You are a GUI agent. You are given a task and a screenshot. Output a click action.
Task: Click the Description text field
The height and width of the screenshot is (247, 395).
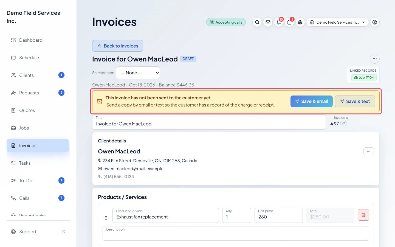[236, 233]
